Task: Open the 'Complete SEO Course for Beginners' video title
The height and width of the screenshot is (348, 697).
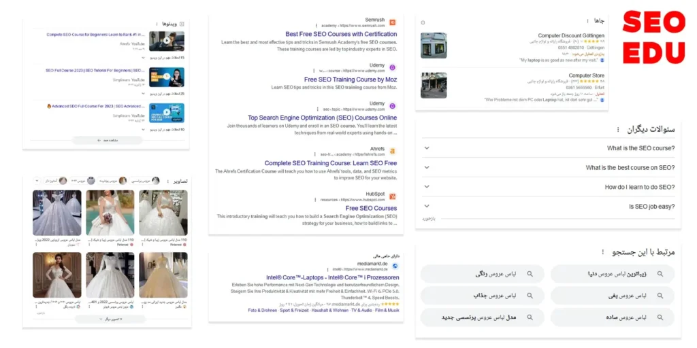Action: pyautogui.click(x=95, y=34)
